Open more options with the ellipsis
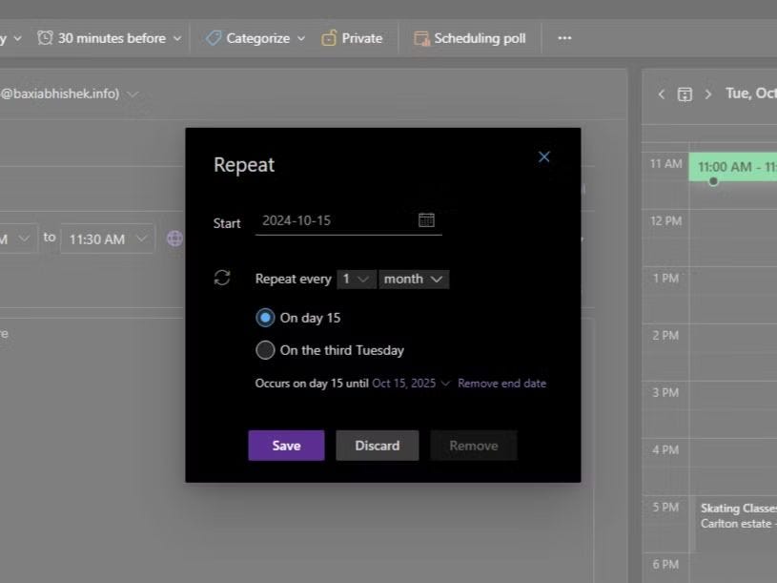The image size is (777, 583). click(564, 38)
